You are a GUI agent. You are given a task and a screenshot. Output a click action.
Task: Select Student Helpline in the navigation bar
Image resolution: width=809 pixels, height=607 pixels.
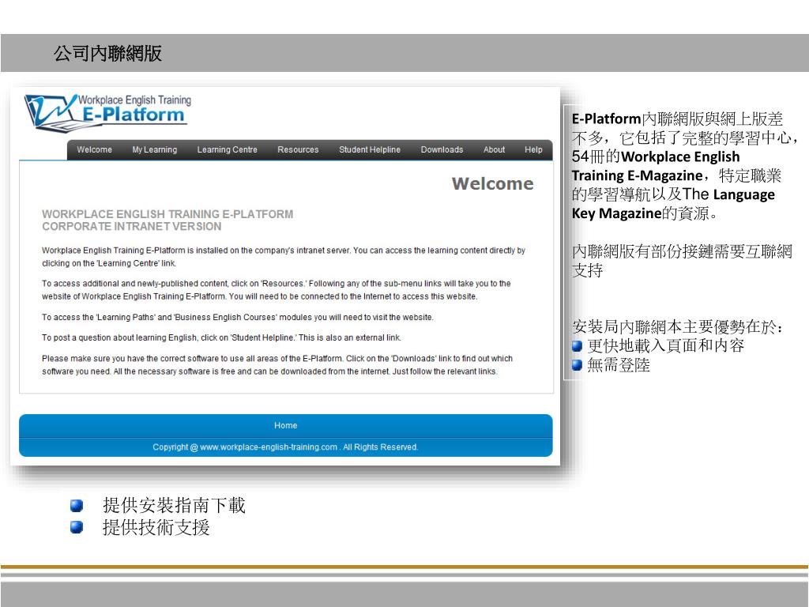(370, 149)
